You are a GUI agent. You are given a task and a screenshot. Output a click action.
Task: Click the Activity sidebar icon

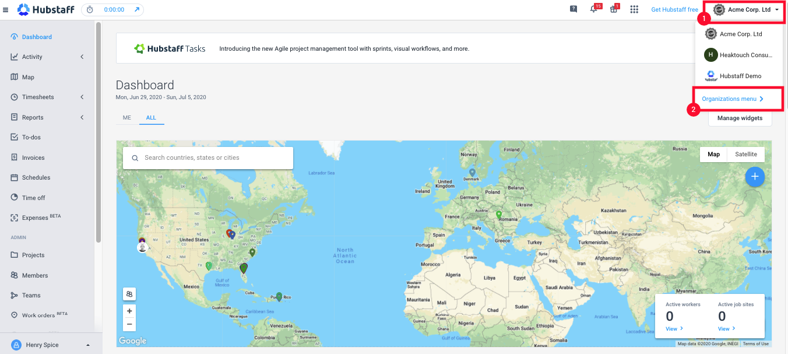pos(15,57)
